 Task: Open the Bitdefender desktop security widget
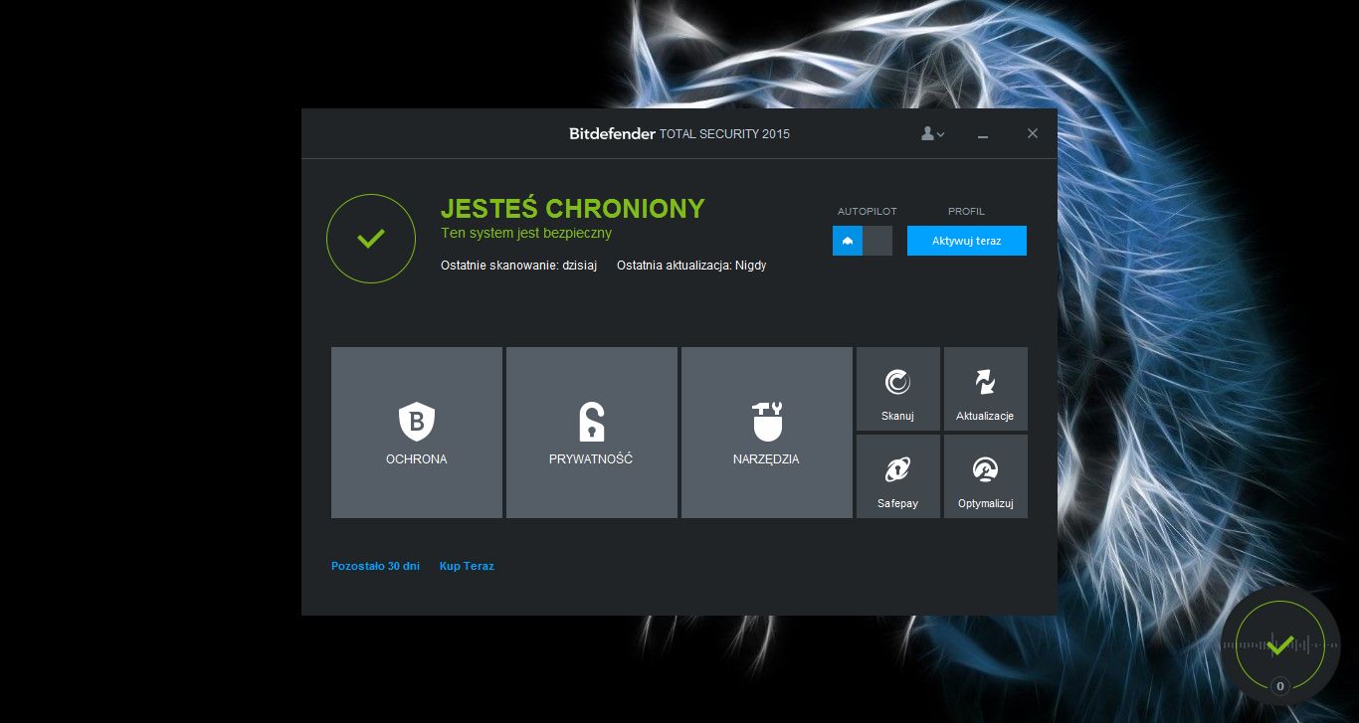[x=1280, y=645]
